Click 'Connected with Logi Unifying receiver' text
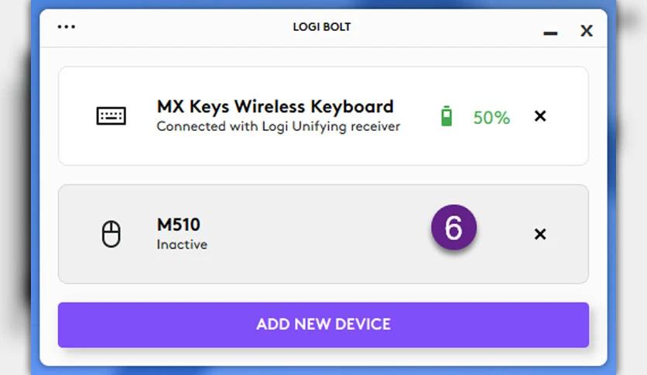 pyautogui.click(x=279, y=126)
